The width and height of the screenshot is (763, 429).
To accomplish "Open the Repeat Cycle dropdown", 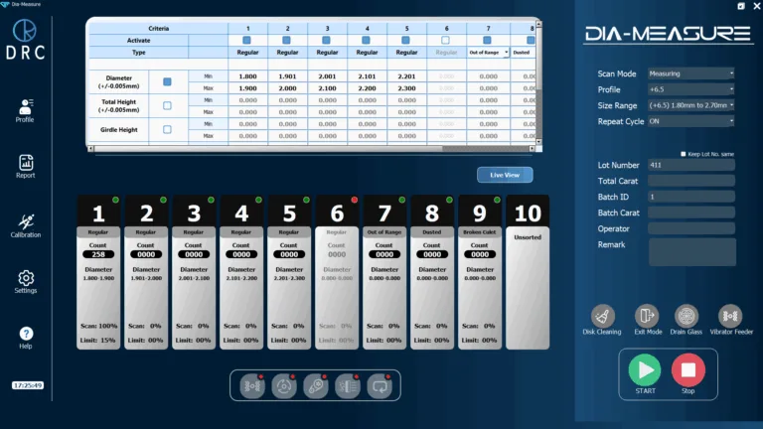I will coord(691,121).
